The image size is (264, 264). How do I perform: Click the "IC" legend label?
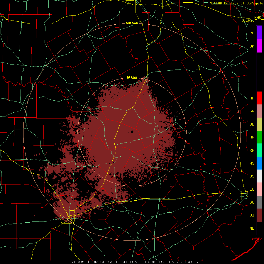[x=252, y=189]
